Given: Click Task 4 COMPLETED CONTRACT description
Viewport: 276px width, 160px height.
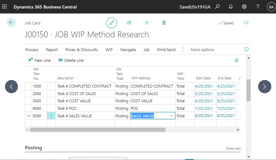Looking at the screenshot, I should coord(84,86).
